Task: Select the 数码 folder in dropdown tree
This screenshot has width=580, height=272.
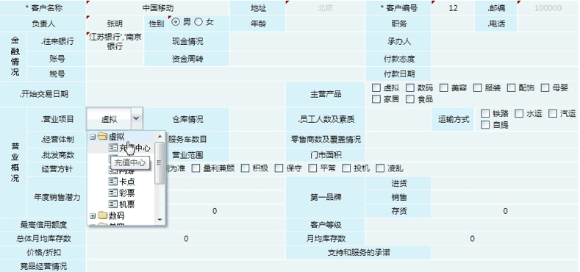Action: 117,215
